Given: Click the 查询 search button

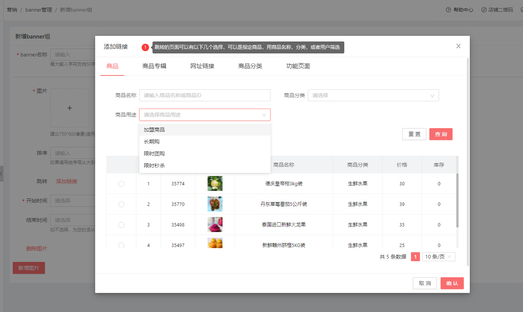Looking at the screenshot, I should coord(441,134).
